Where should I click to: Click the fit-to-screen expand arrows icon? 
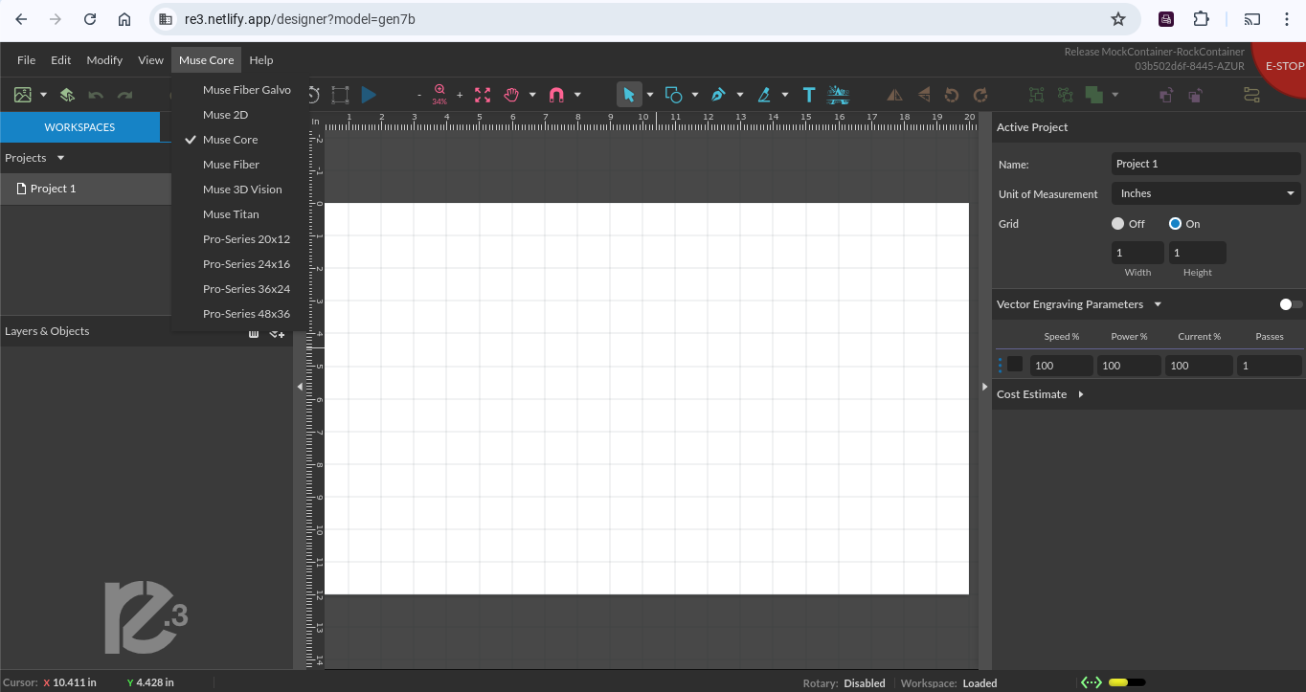tap(483, 95)
